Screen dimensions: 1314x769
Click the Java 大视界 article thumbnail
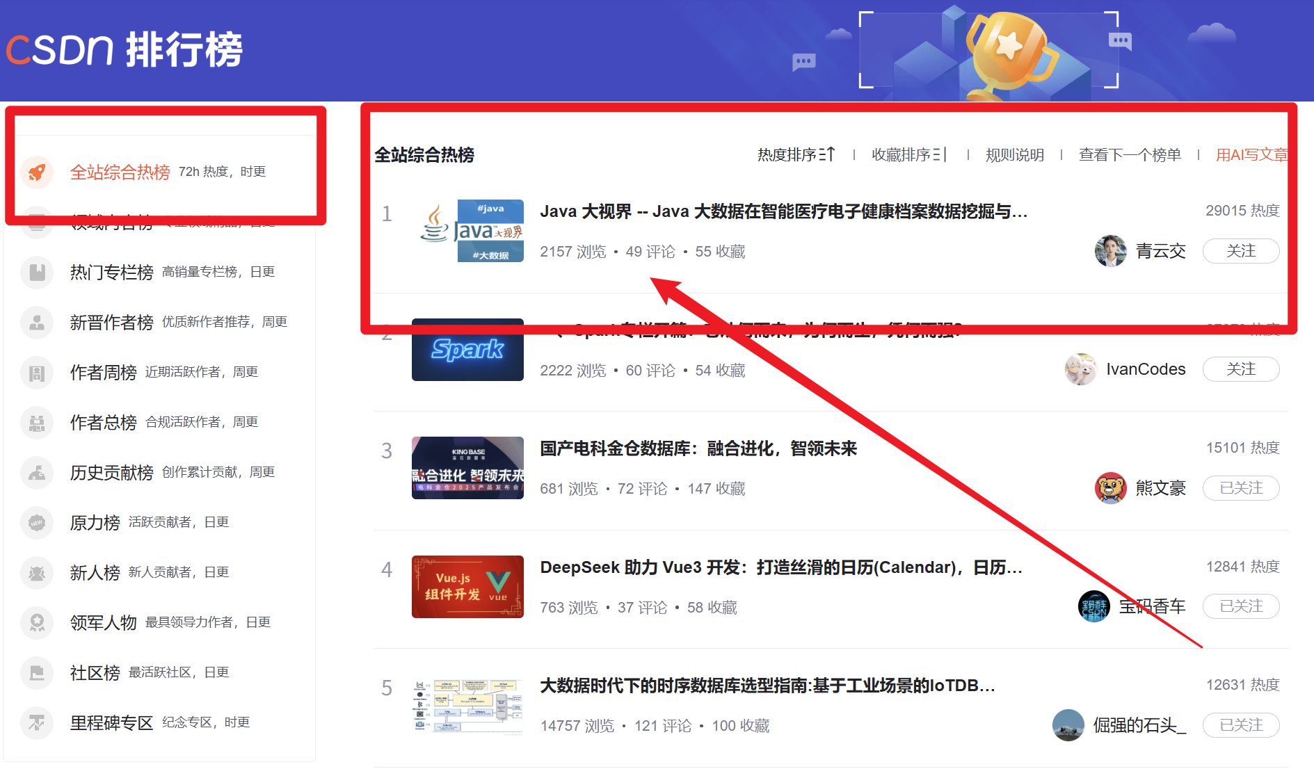click(467, 231)
